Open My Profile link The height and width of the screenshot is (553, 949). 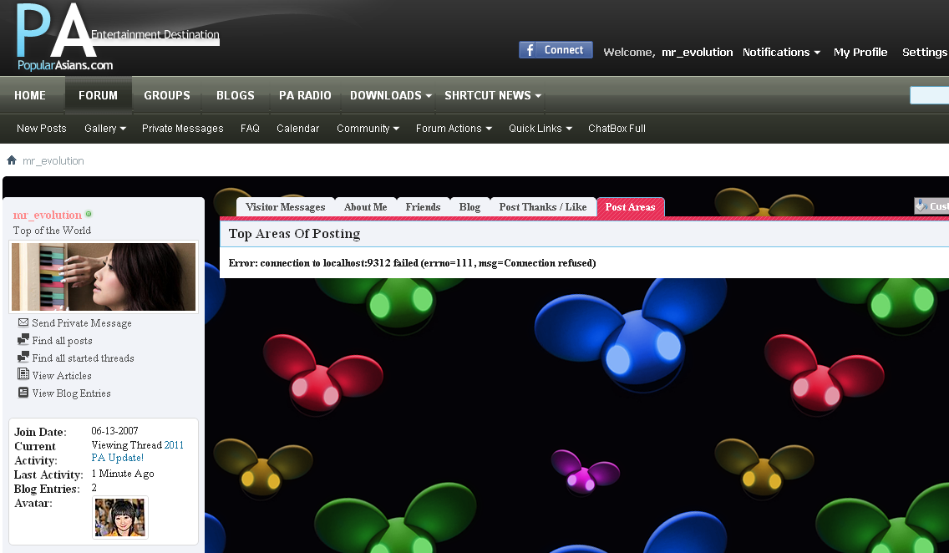860,52
